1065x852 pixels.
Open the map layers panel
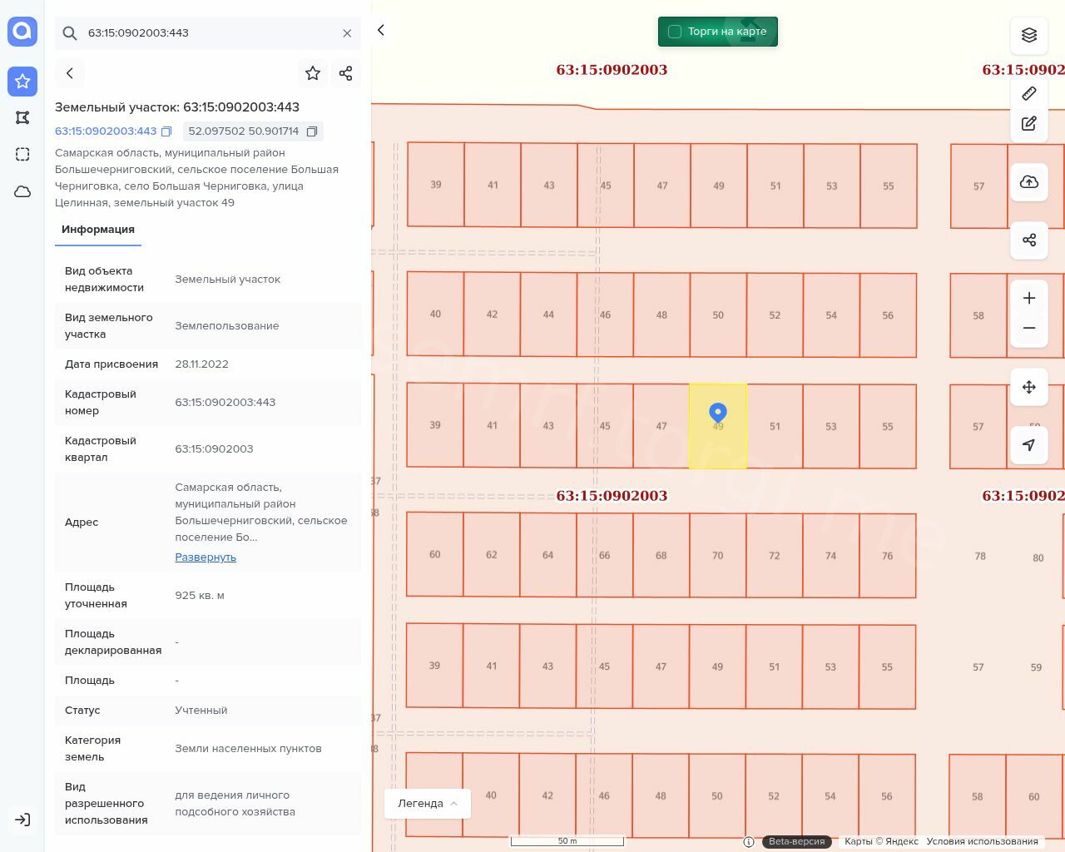pos(1029,35)
